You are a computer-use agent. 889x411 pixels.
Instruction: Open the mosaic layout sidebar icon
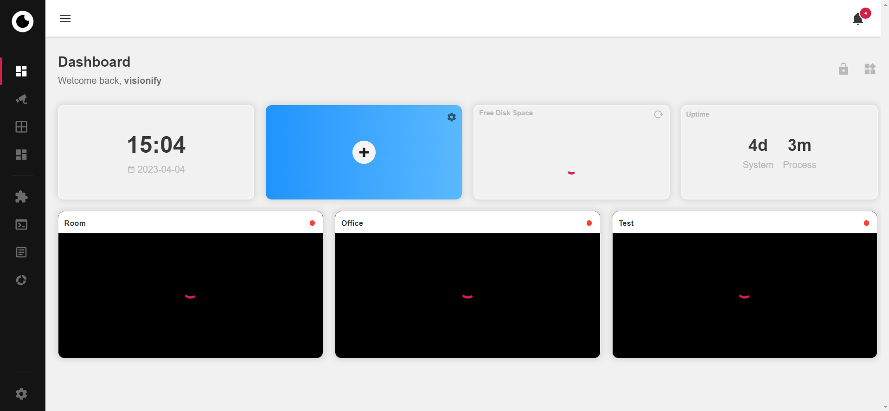(21, 155)
